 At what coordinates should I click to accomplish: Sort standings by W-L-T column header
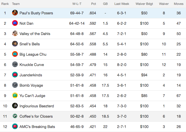coord(77,4)
